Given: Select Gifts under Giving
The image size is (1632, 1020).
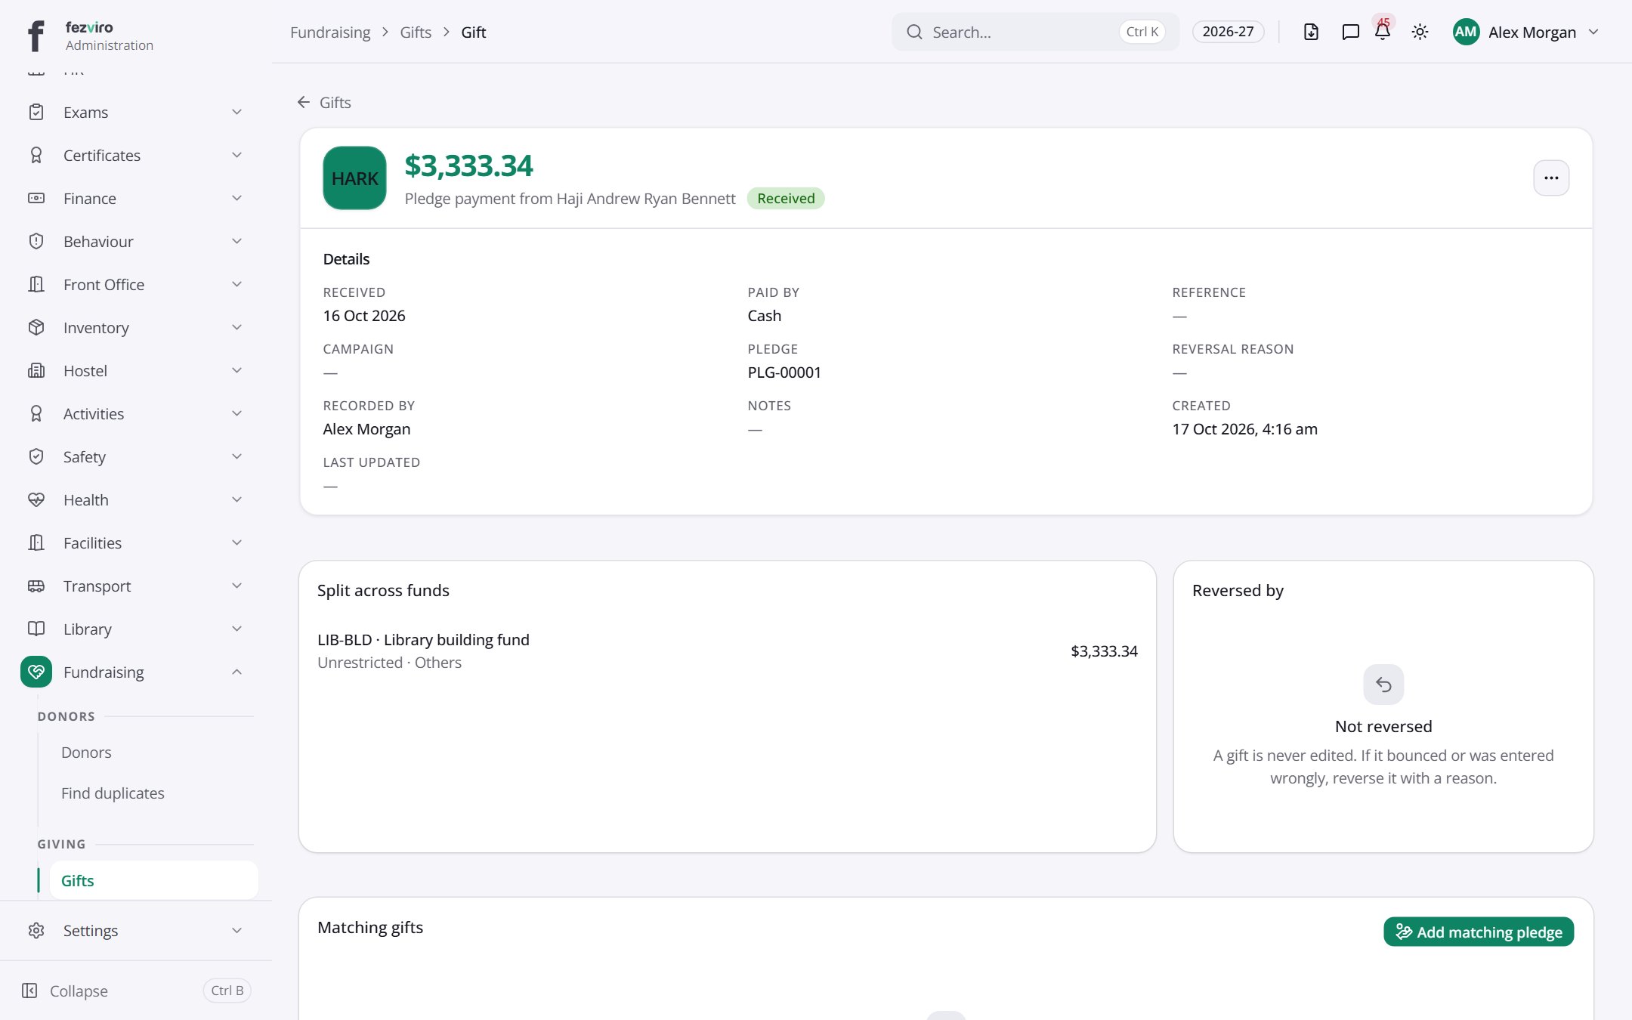Looking at the screenshot, I should [x=154, y=881].
